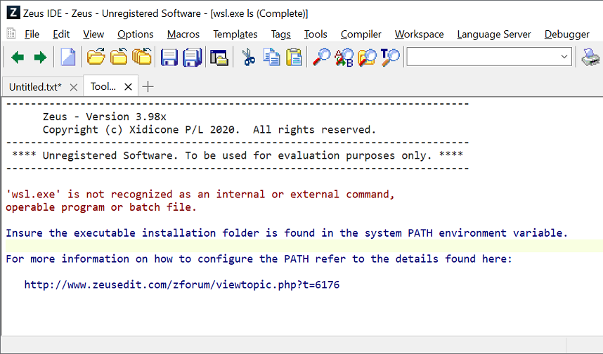Click inside the toolbar search text field
This screenshot has width=603, height=354.
click(482, 57)
